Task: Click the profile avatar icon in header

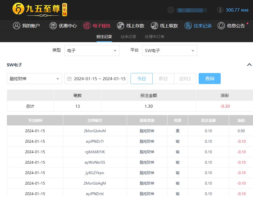Action: (x=171, y=10)
